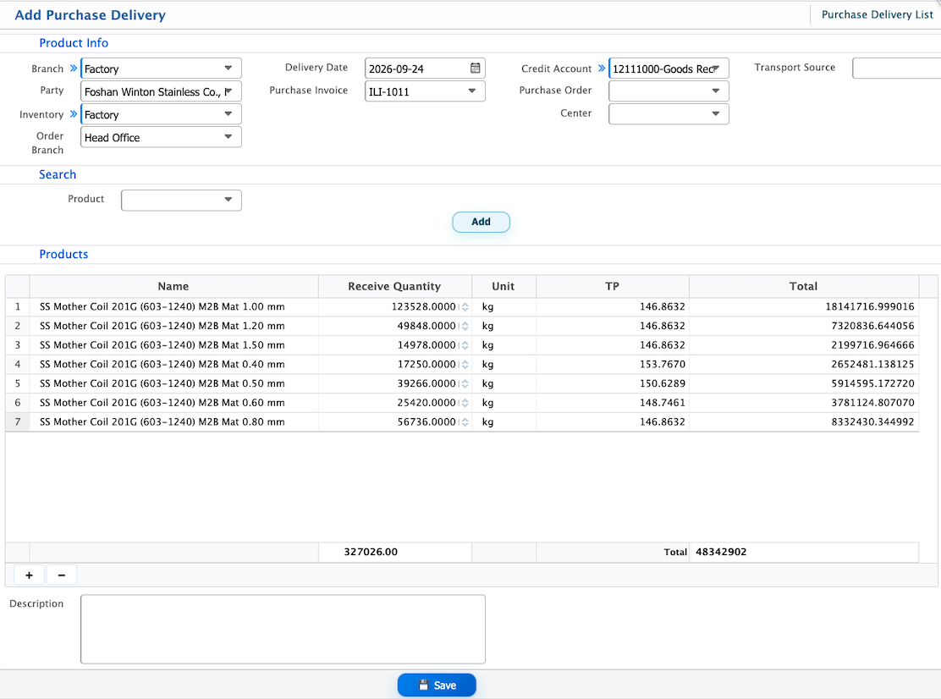Click into the Description text area
This screenshot has height=699, width=941.
pyautogui.click(x=283, y=630)
